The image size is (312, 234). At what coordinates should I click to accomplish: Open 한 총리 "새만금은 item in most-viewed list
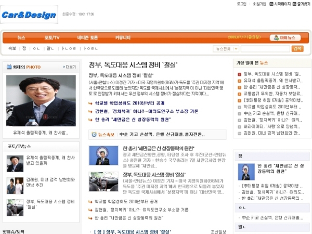[x=272, y=87]
